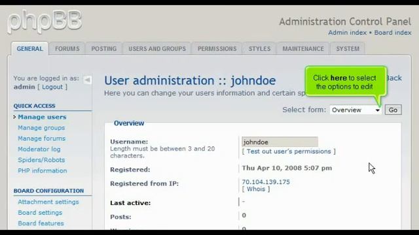Click the Overview legend heading

[x=129, y=123]
